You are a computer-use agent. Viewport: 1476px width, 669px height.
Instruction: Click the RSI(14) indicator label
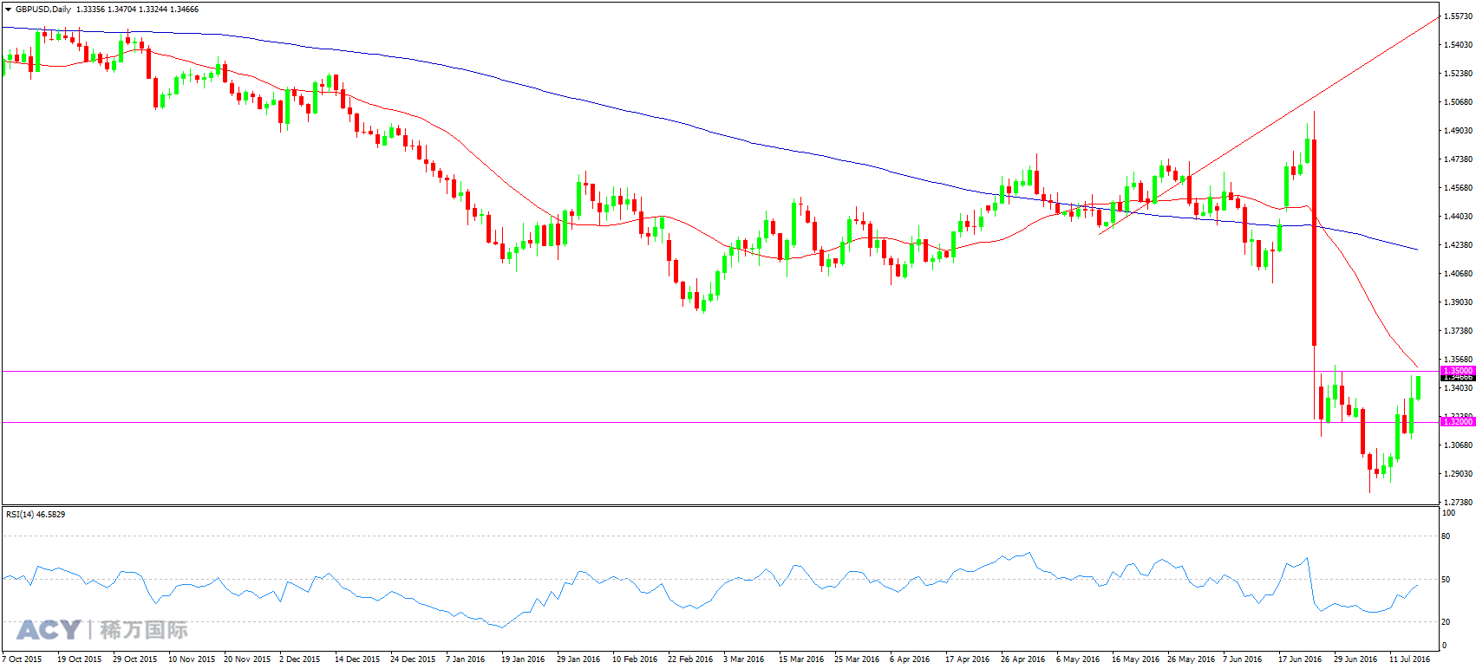pyautogui.click(x=36, y=515)
